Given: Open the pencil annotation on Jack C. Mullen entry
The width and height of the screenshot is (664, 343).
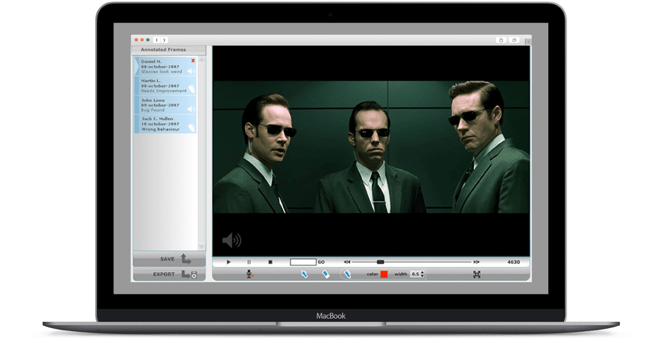Looking at the screenshot, I should pos(192,127).
